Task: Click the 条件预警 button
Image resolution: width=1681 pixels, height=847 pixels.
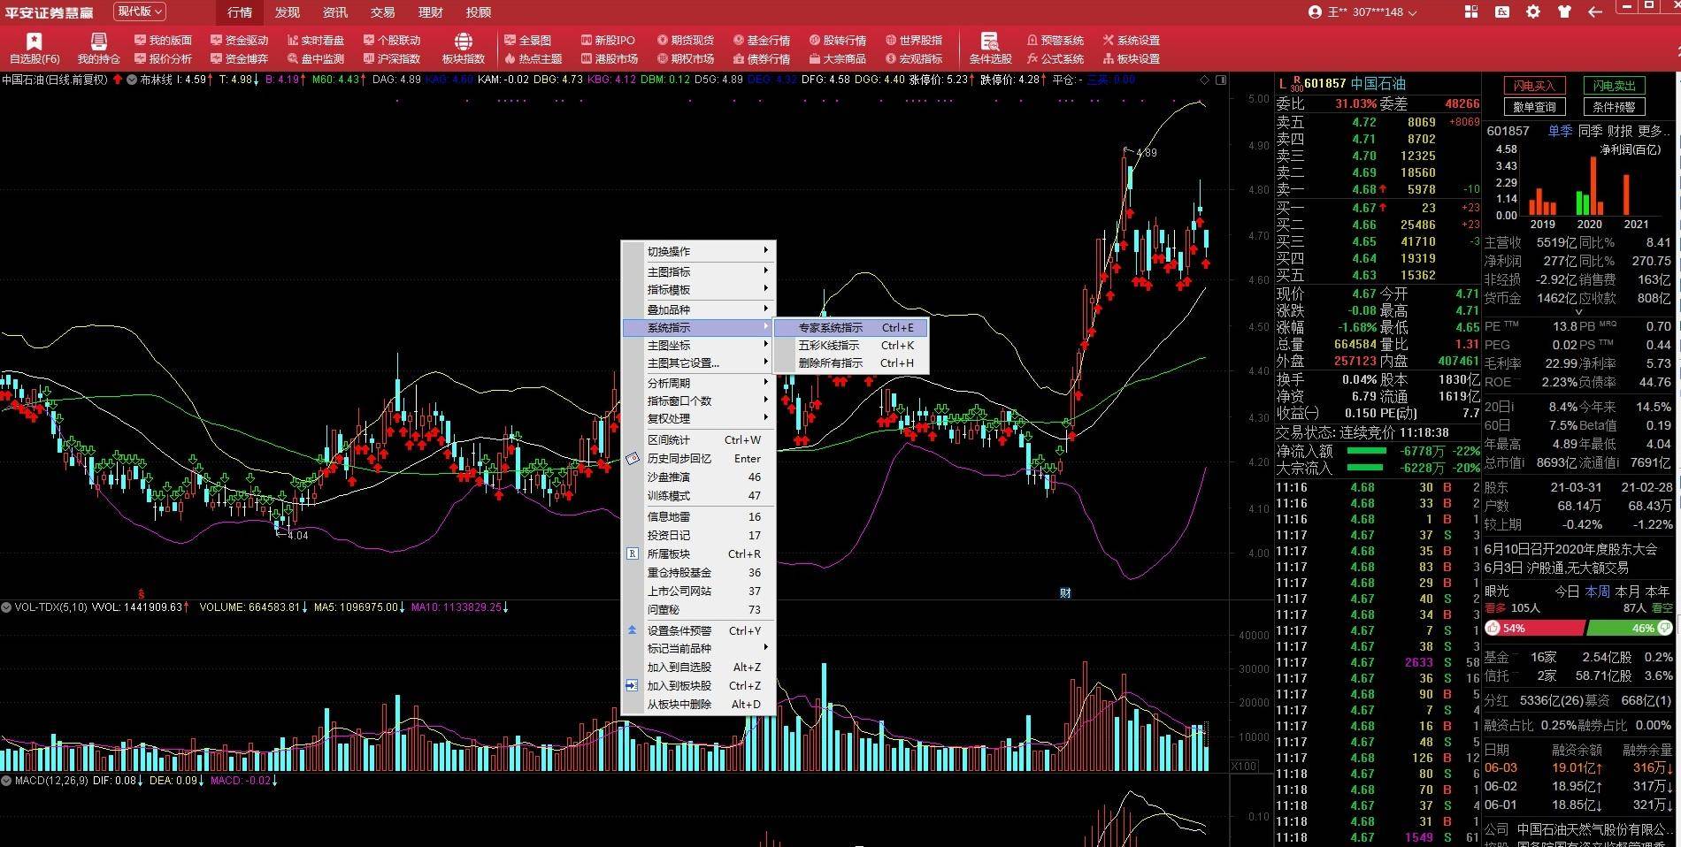Action: click(x=1614, y=107)
